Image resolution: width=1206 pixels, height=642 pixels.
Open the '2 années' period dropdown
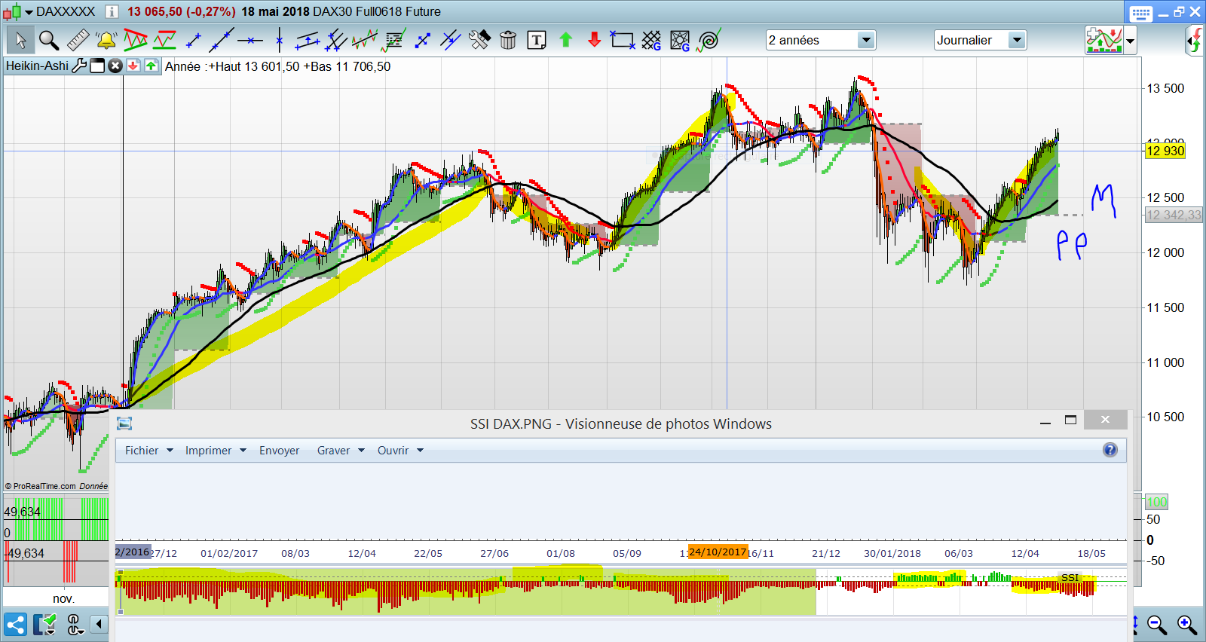(866, 40)
